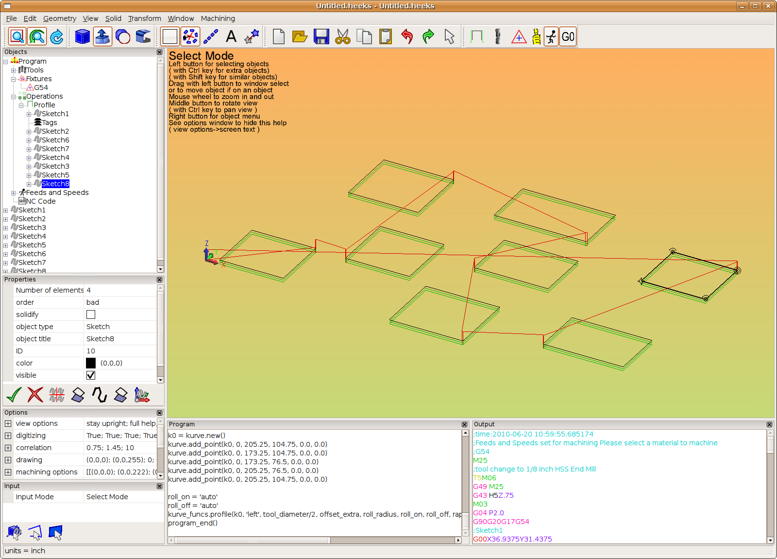Activate the isometric view cube icon
The width and height of the screenshot is (777, 559).
(82, 36)
